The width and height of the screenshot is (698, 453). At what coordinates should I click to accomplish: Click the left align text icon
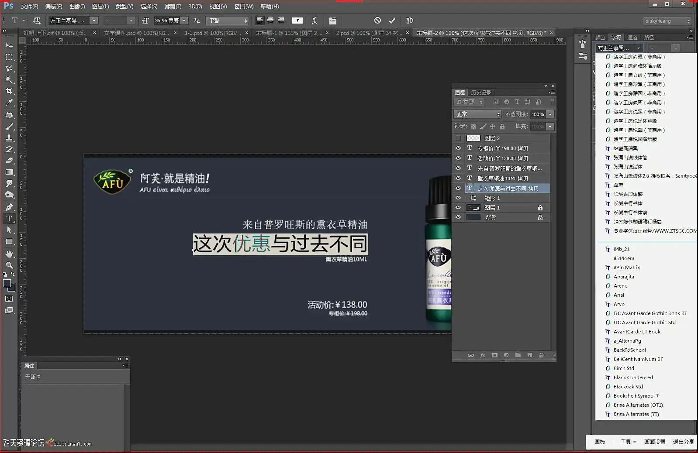[x=260, y=21]
